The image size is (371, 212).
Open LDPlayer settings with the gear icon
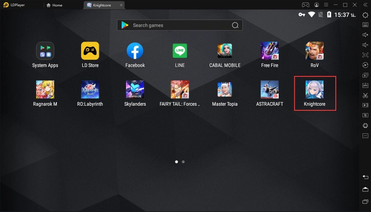365,15
